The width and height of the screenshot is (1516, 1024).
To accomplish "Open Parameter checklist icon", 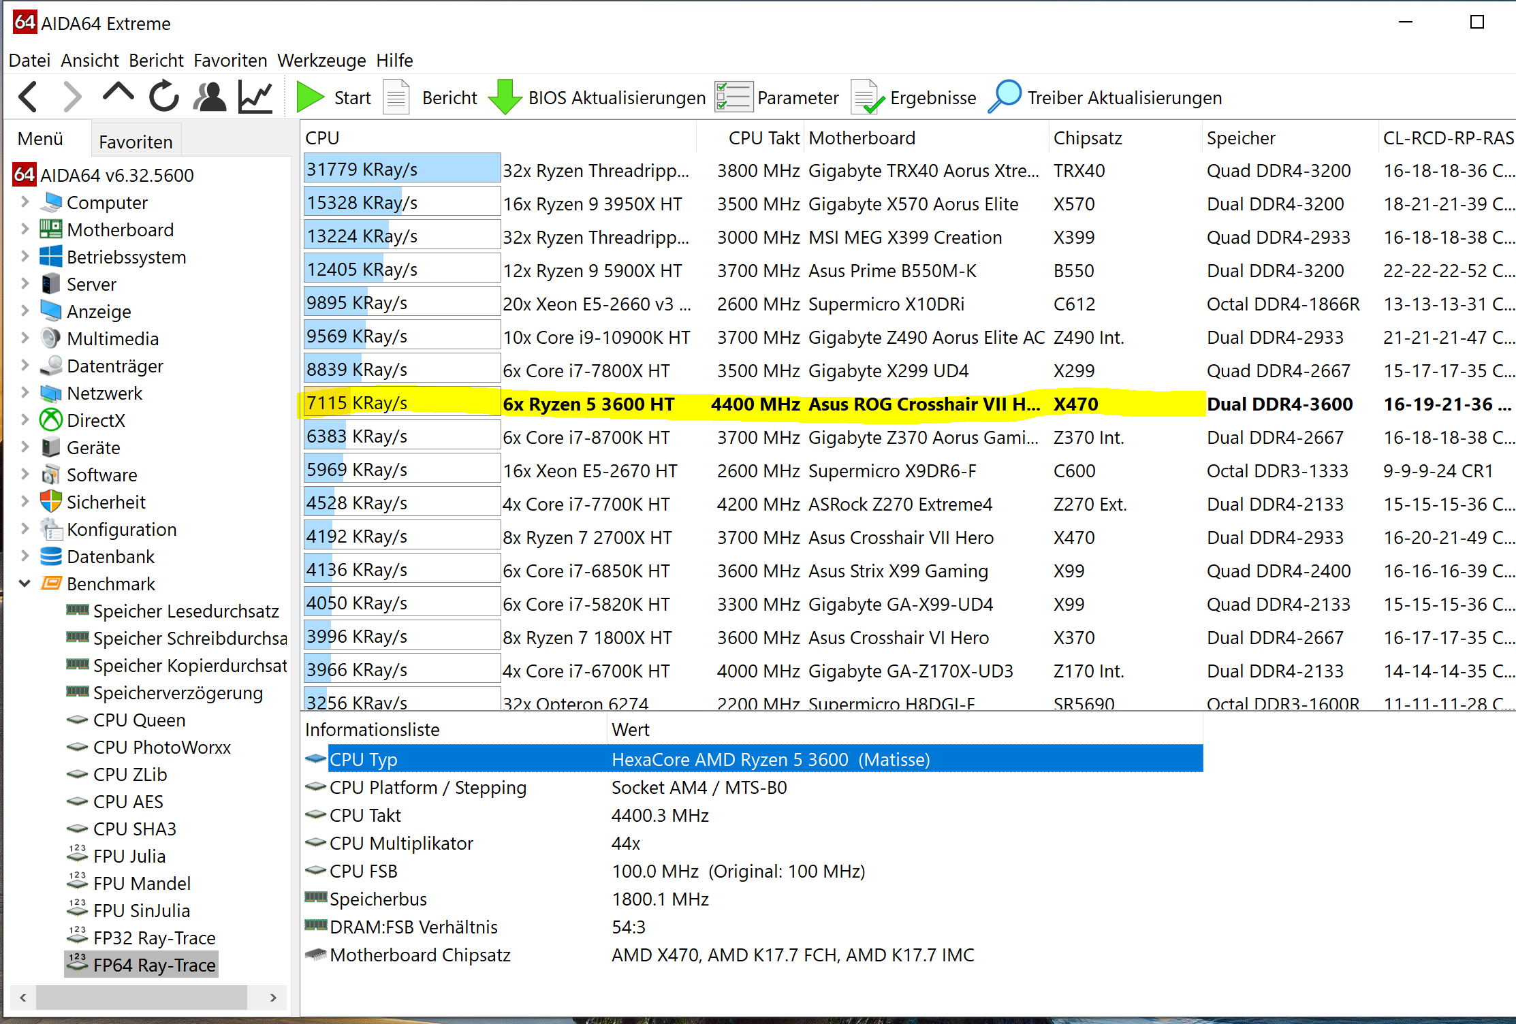I will pyautogui.click(x=734, y=97).
